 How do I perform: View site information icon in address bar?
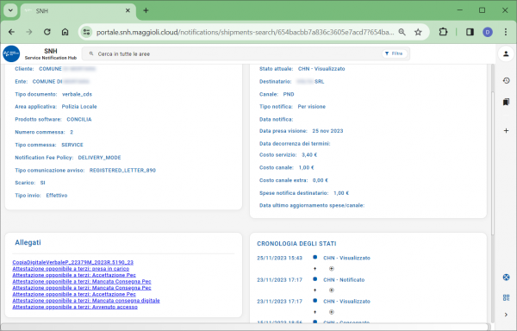tap(87, 32)
